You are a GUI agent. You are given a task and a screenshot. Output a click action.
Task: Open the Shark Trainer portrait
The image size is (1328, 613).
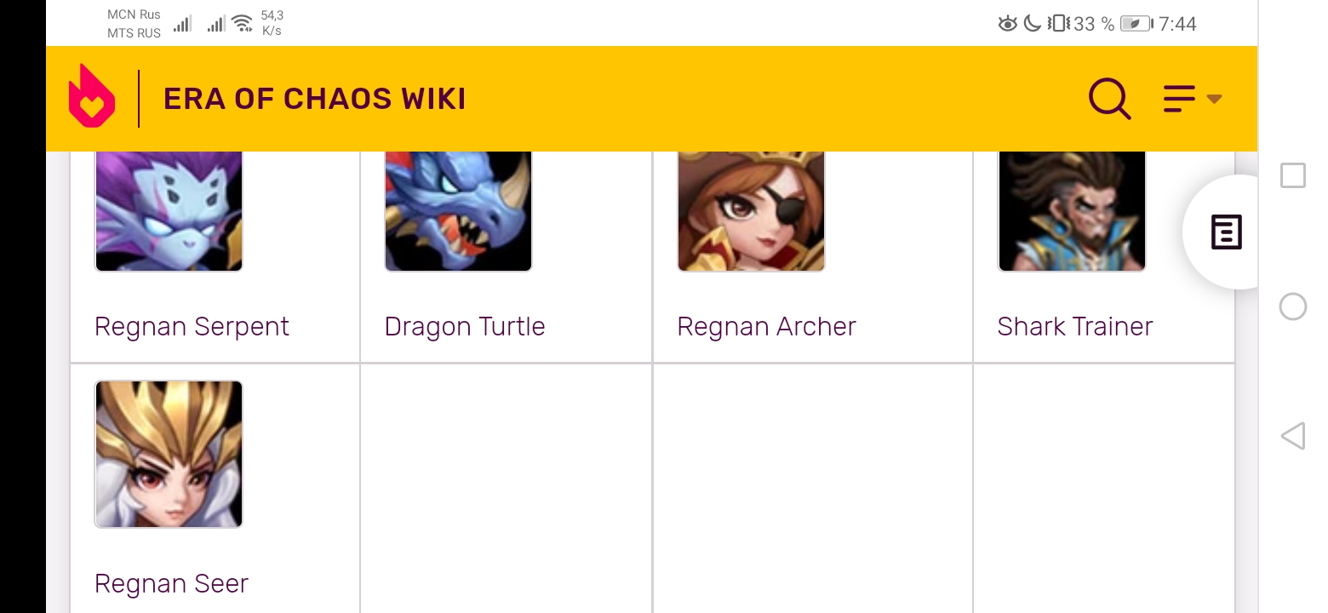tap(1072, 211)
